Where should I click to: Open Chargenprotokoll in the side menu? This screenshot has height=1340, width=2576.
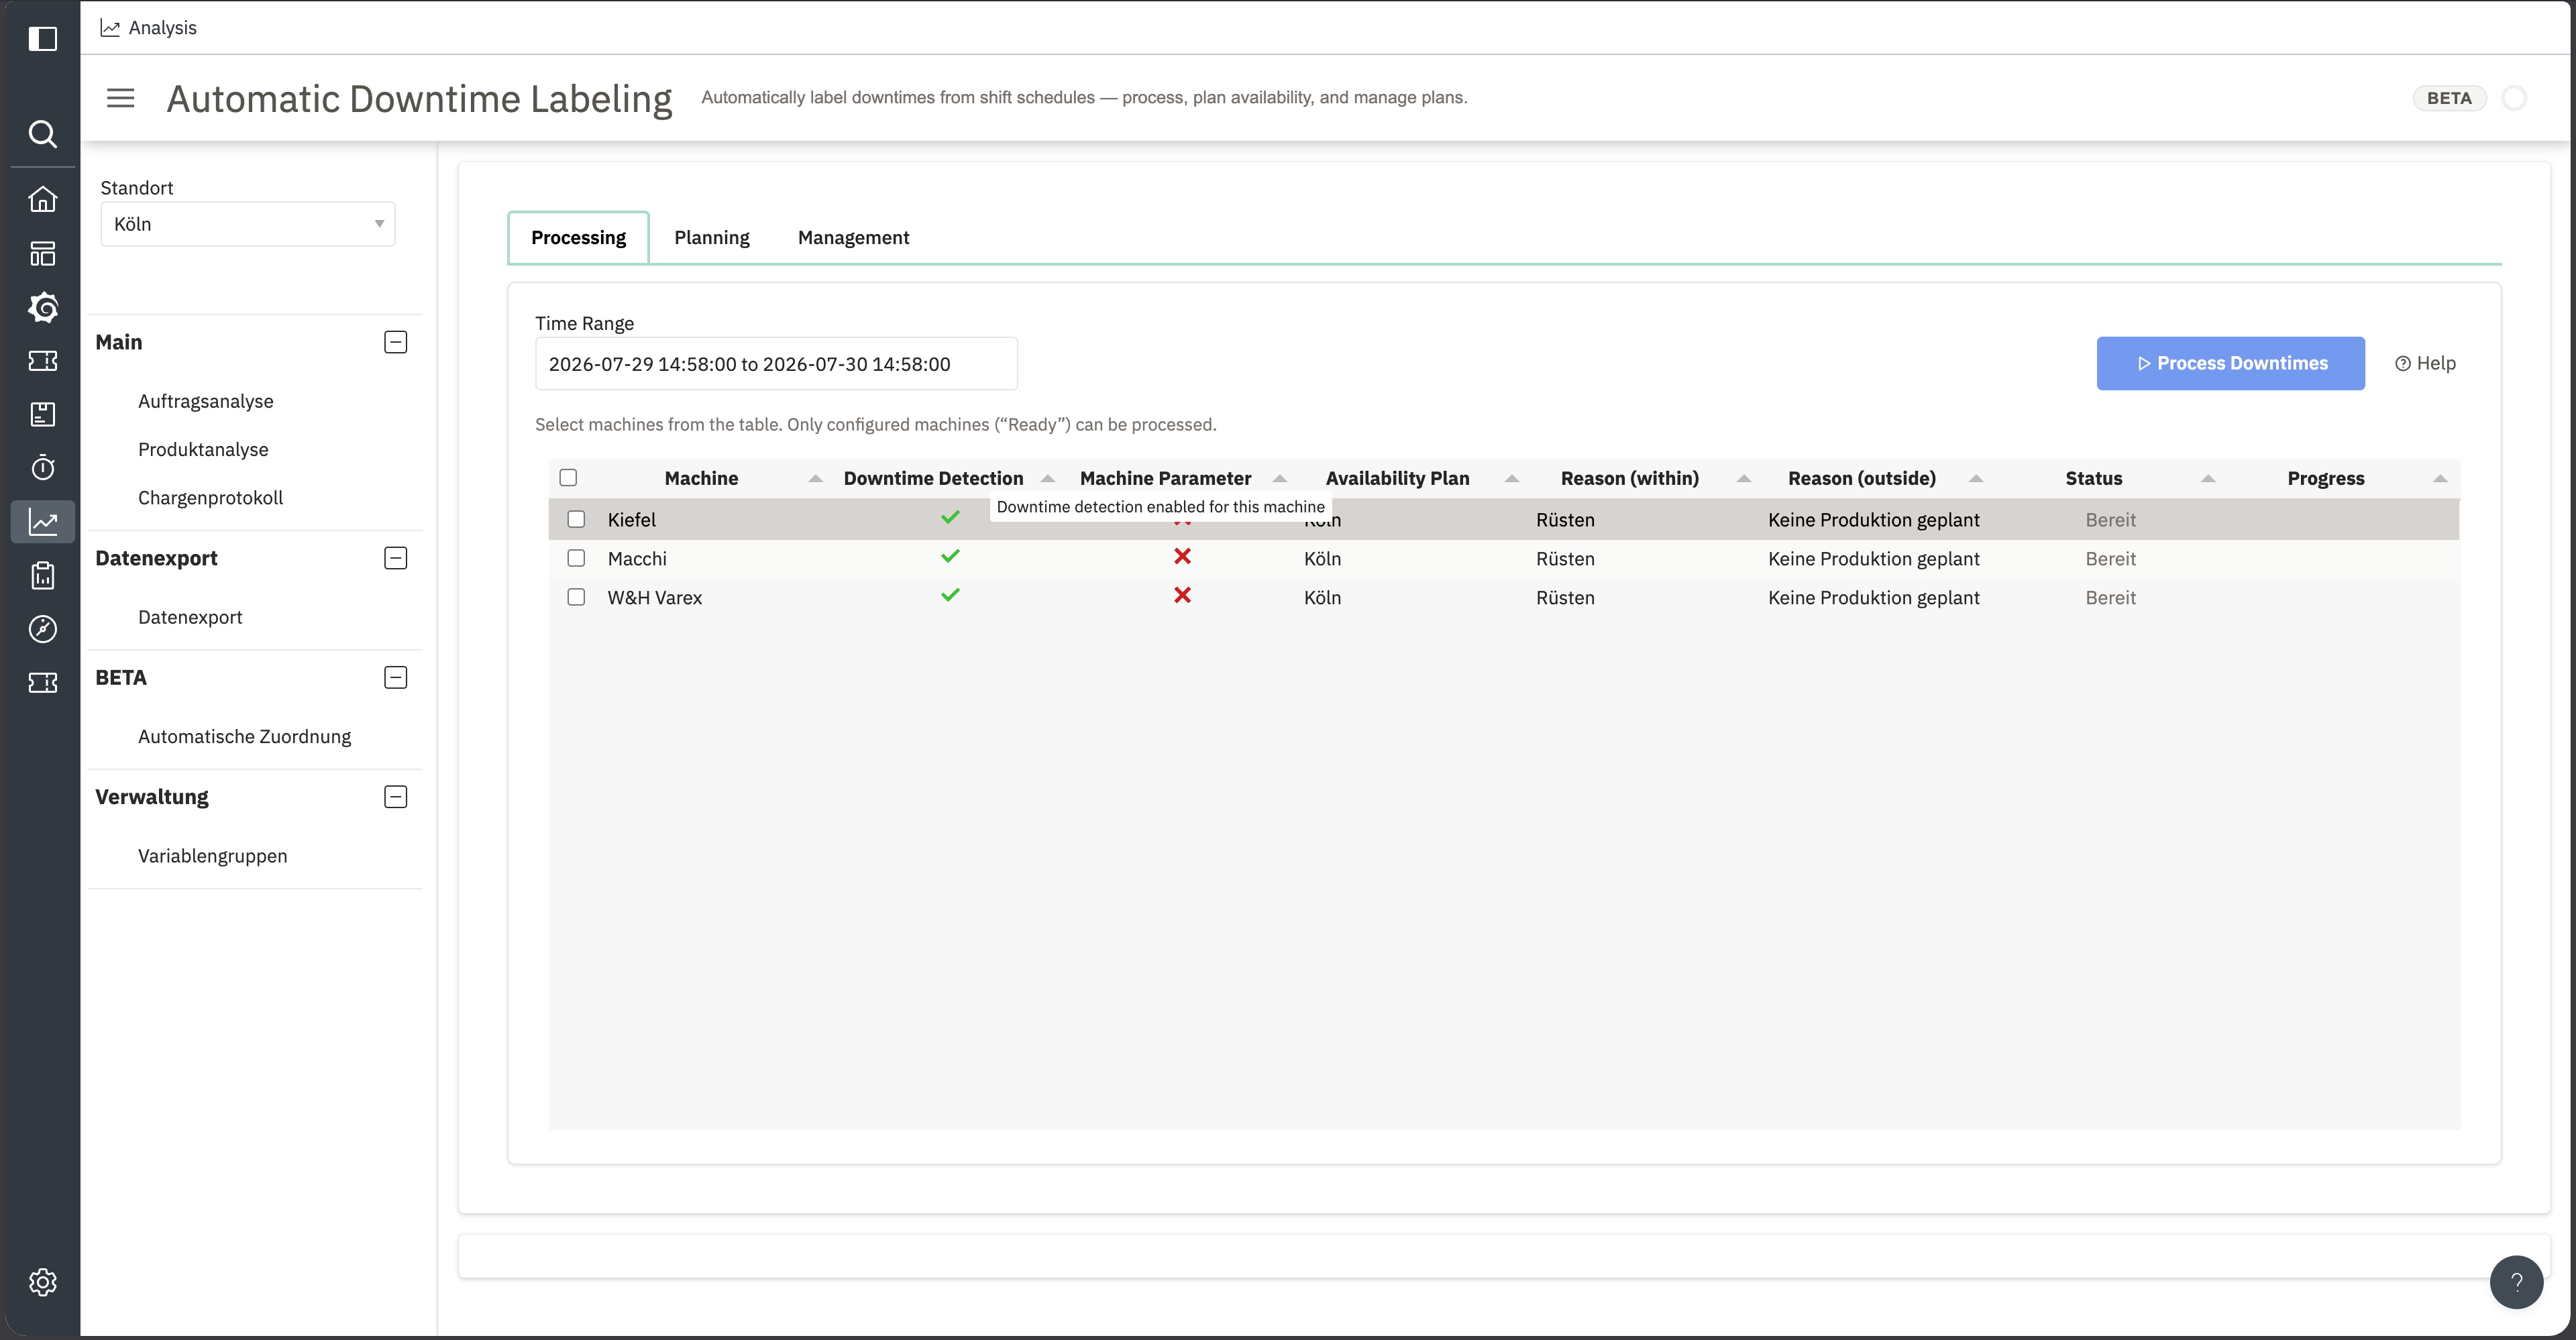[210, 498]
